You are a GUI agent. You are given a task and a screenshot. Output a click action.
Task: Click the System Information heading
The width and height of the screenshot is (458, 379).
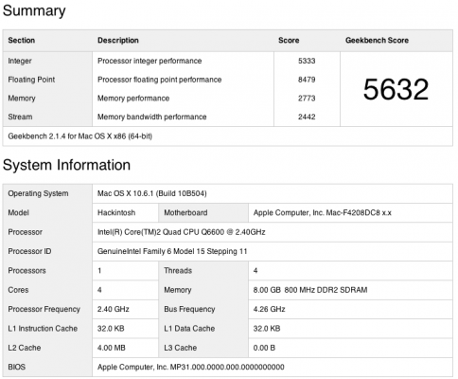pos(66,165)
